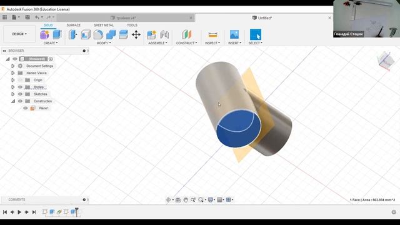Screen dimensions: 400x225
Task: Select Plane1 in the browser tree
Action: (44, 108)
